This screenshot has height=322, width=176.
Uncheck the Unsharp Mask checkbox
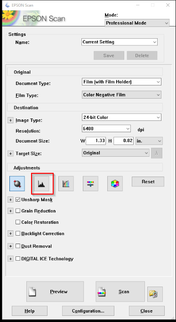18,199
